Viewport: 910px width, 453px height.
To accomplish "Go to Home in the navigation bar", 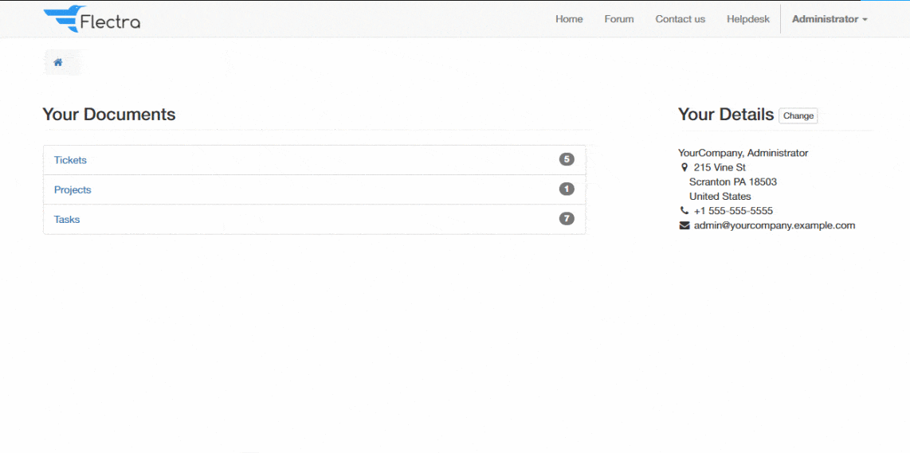I will tap(569, 19).
